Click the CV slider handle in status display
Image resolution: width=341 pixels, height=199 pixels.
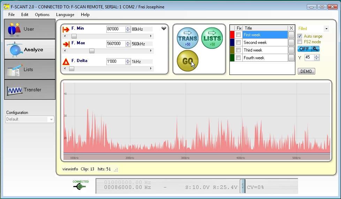(x=243, y=186)
